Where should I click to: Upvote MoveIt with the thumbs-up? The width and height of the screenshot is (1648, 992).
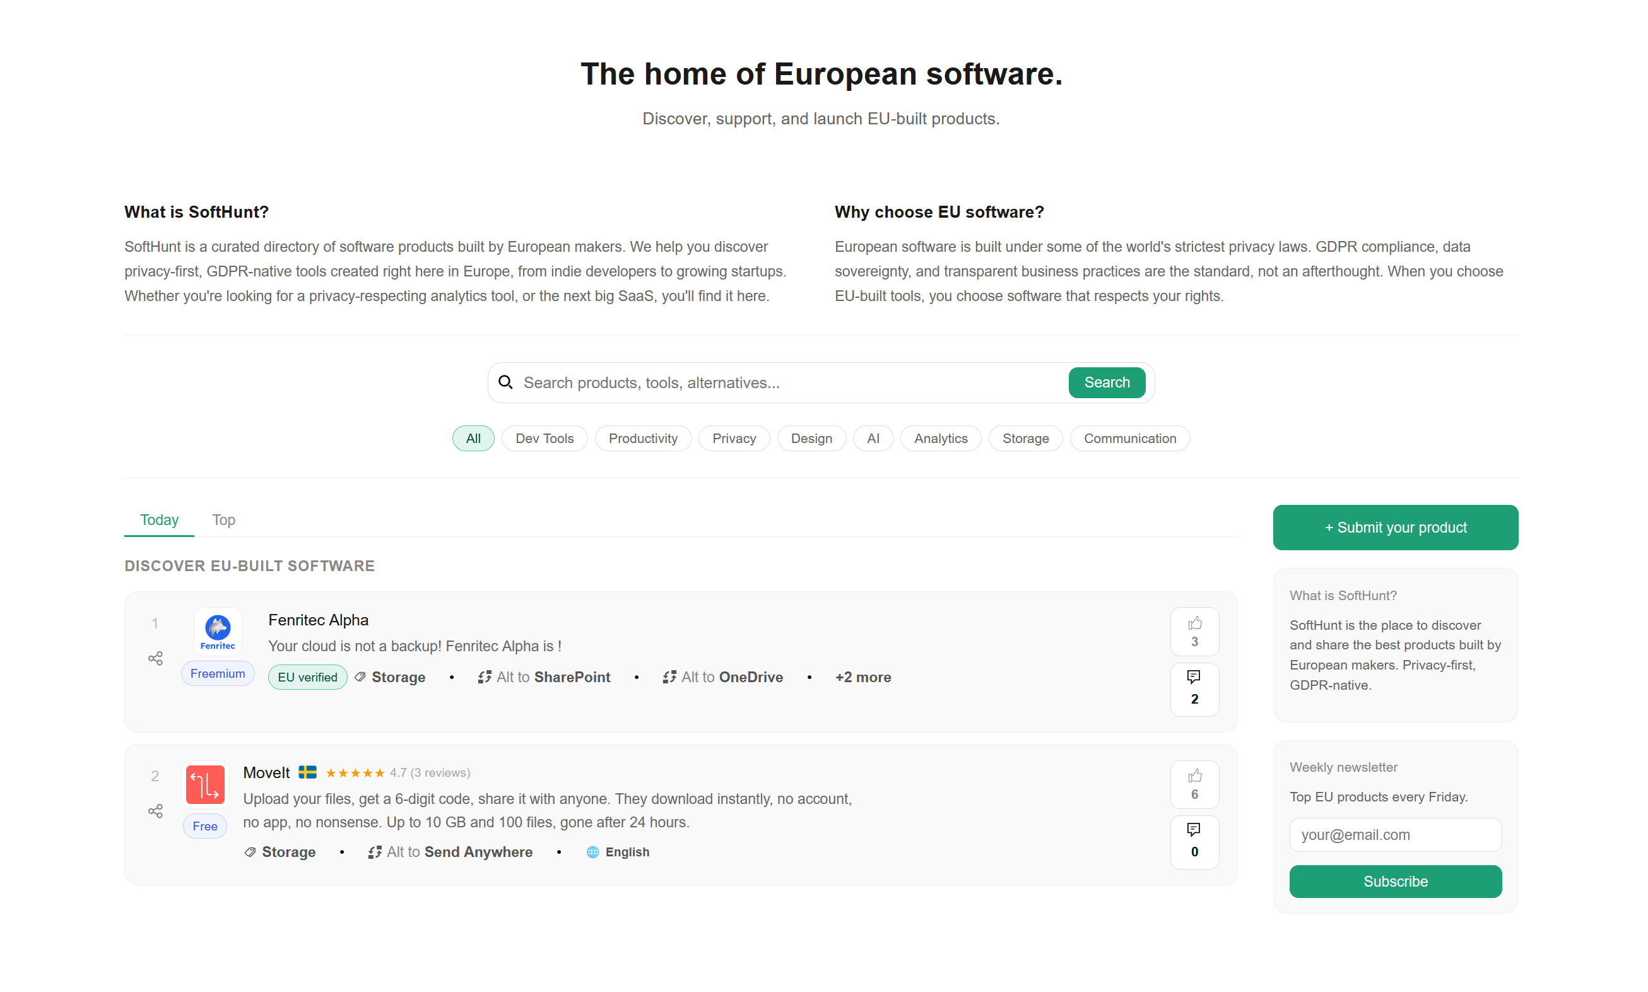coord(1194,785)
